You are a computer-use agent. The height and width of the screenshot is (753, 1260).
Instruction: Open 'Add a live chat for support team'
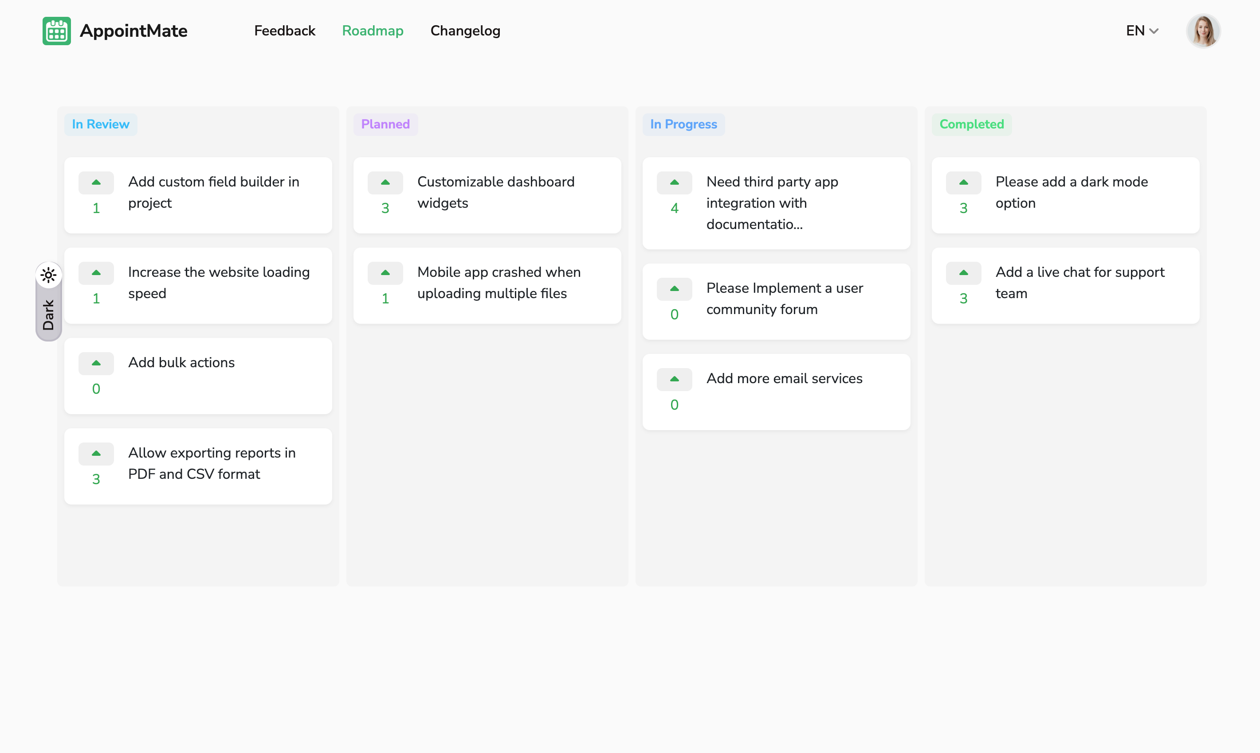pyautogui.click(x=1079, y=283)
